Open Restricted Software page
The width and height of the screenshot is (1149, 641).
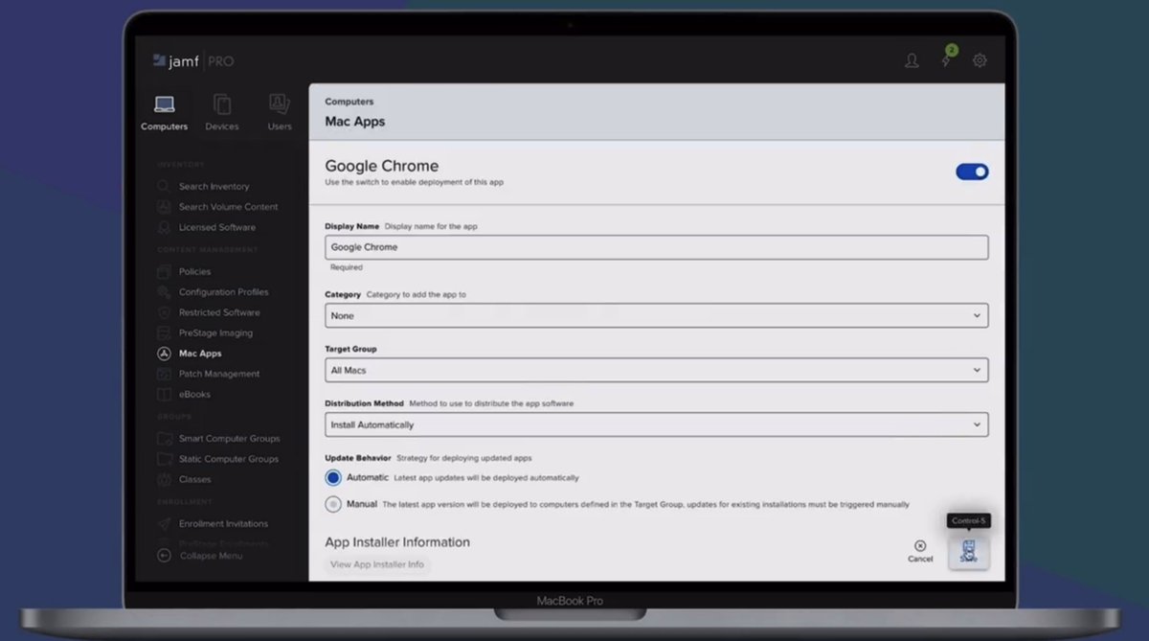(219, 313)
